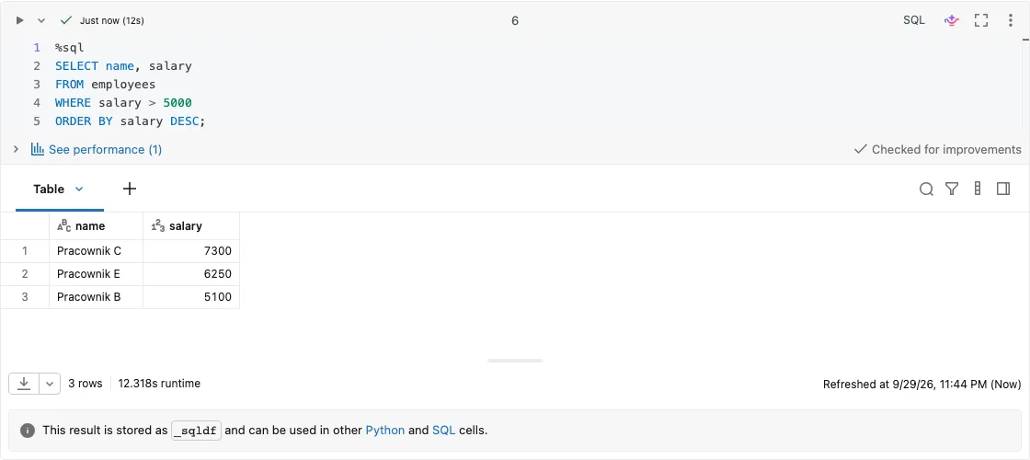This screenshot has height=460, width=1030.
Task: Open the SQL language selector
Action: point(914,20)
